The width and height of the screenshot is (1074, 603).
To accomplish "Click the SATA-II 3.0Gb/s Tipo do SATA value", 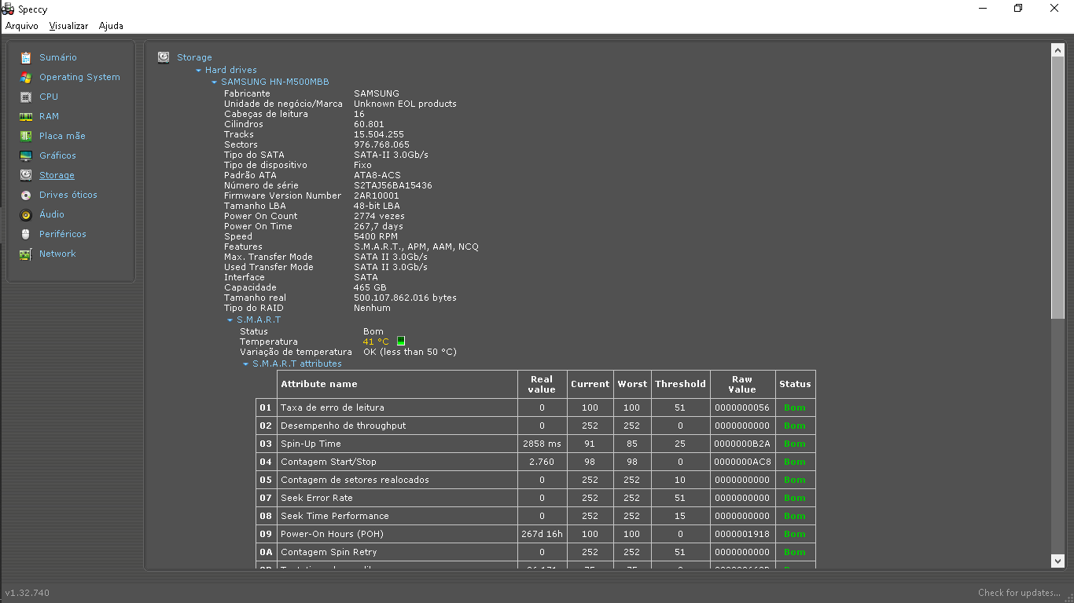I will 391,155.
